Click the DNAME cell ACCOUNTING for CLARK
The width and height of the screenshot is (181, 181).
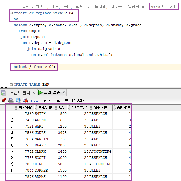tap(100, 151)
